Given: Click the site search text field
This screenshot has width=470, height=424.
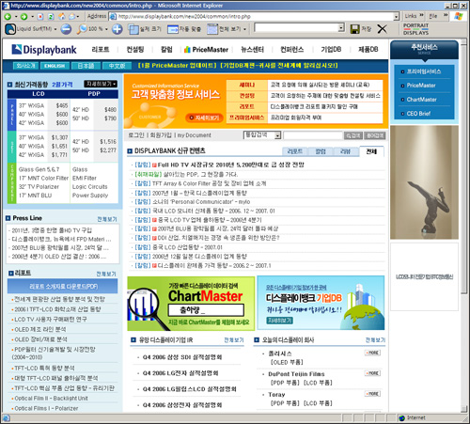Looking at the screenshot, I should (x=313, y=135).
